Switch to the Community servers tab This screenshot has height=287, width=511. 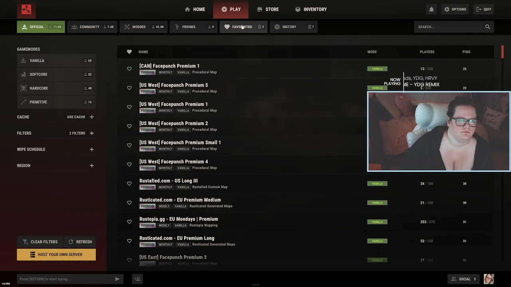click(92, 27)
